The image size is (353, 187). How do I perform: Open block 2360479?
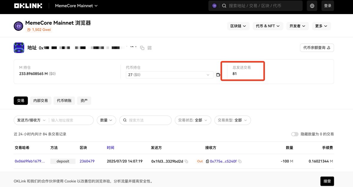(87, 161)
